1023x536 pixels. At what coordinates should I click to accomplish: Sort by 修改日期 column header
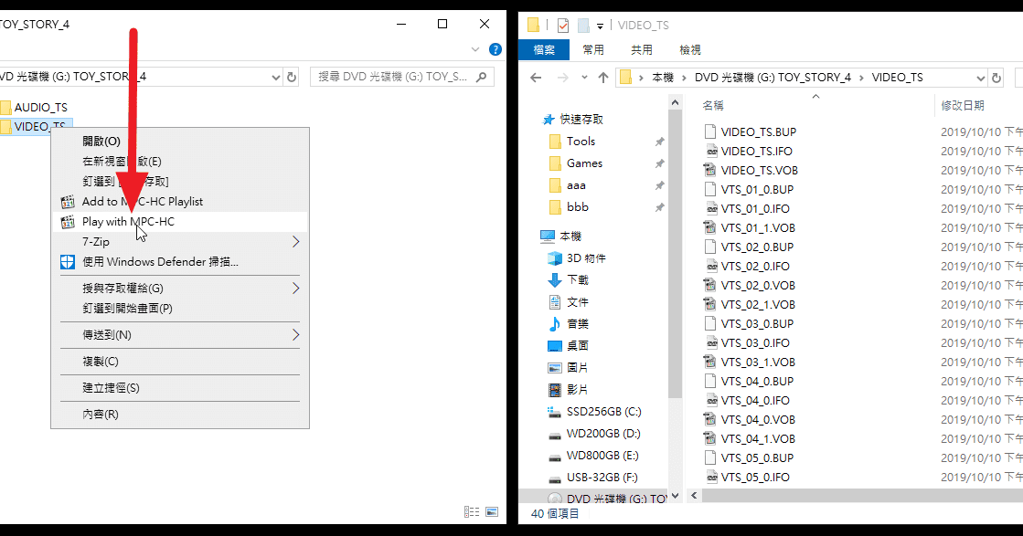(963, 106)
